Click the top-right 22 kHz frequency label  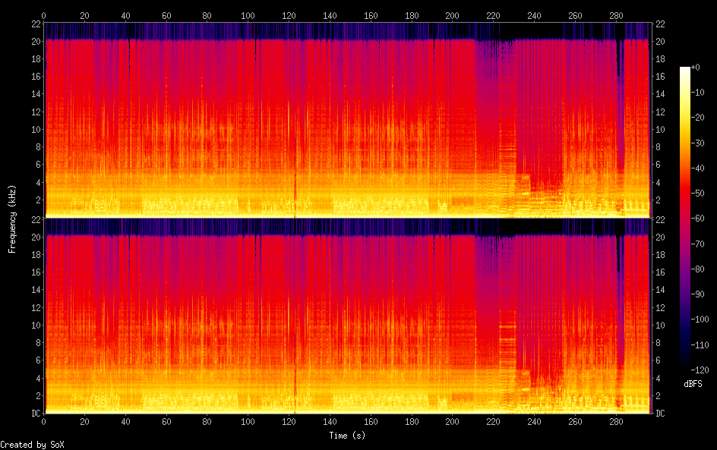pyautogui.click(x=661, y=25)
